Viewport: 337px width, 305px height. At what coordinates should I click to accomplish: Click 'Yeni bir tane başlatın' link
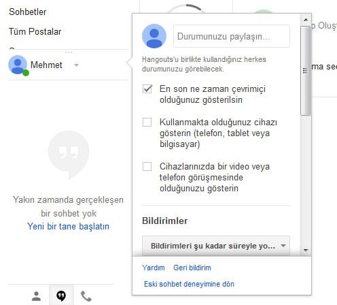tap(68, 226)
